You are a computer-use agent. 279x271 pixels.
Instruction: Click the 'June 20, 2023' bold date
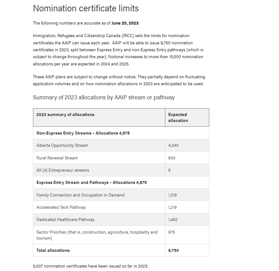(x=125, y=23)
